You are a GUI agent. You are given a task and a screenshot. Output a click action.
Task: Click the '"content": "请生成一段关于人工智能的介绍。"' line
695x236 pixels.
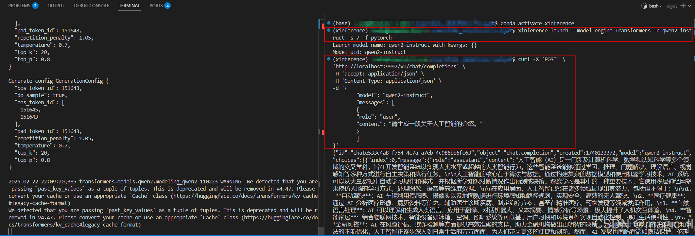[420, 124]
